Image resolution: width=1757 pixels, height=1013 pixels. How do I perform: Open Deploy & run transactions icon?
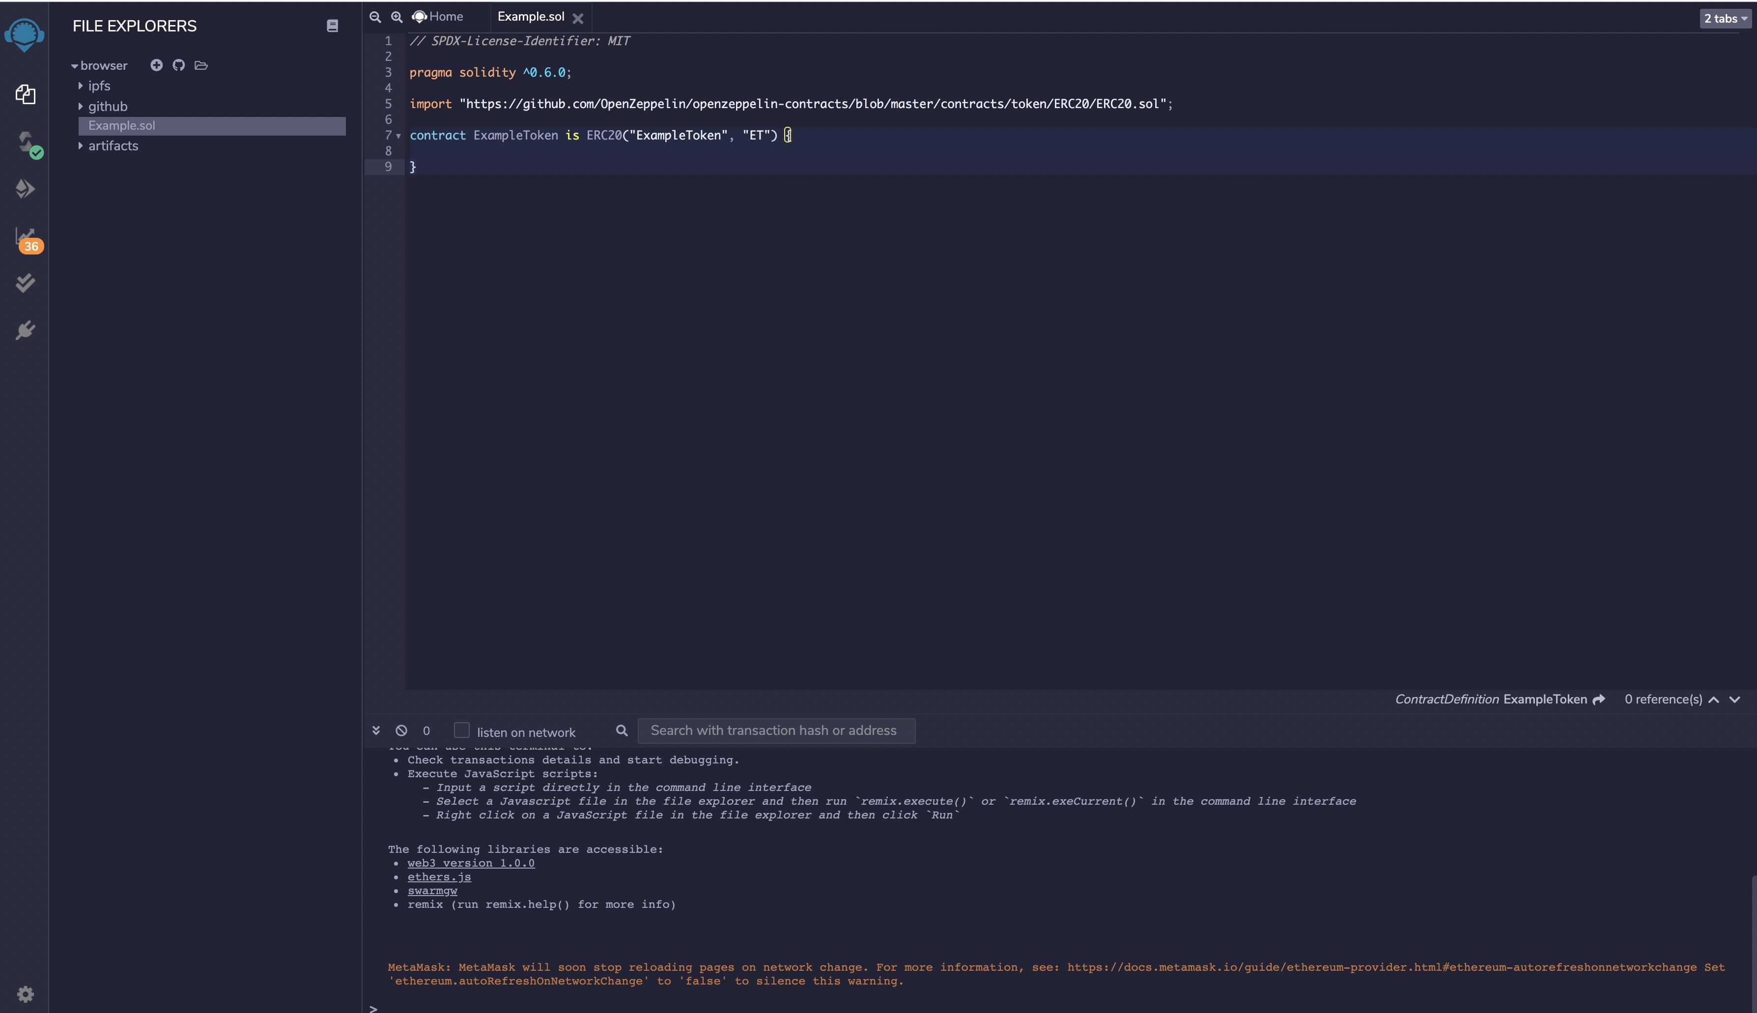25,189
